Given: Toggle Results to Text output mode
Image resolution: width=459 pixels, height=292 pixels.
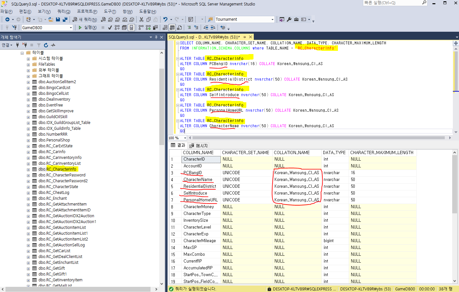Looking at the screenshot, I should pos(165,28).
